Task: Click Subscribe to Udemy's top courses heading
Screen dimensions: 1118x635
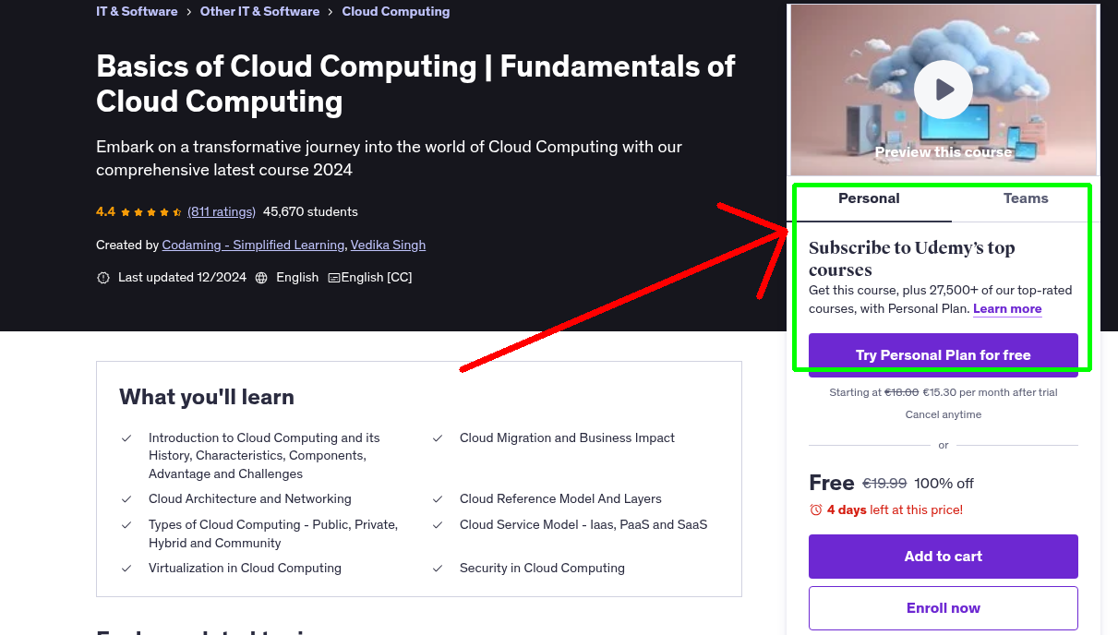Action: pyautogui.click(x=912, y=258)
